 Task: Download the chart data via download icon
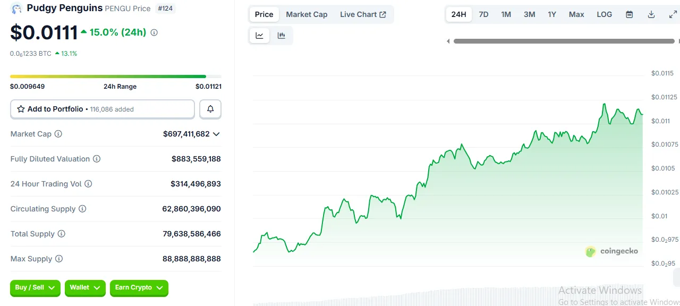[x=651, y=14]
